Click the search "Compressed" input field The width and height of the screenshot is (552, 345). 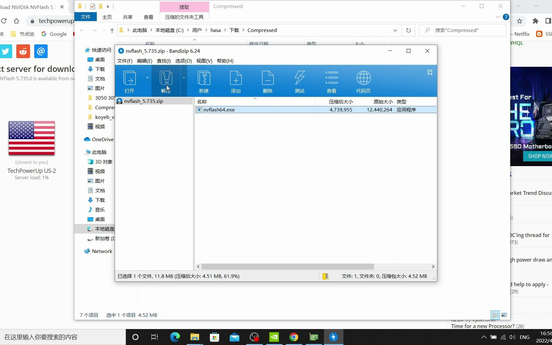[x=463, y=30]
